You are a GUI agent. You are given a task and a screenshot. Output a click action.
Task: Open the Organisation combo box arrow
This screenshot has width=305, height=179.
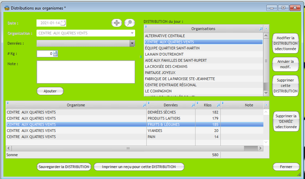pyautogui.click(x=132, y=33)
